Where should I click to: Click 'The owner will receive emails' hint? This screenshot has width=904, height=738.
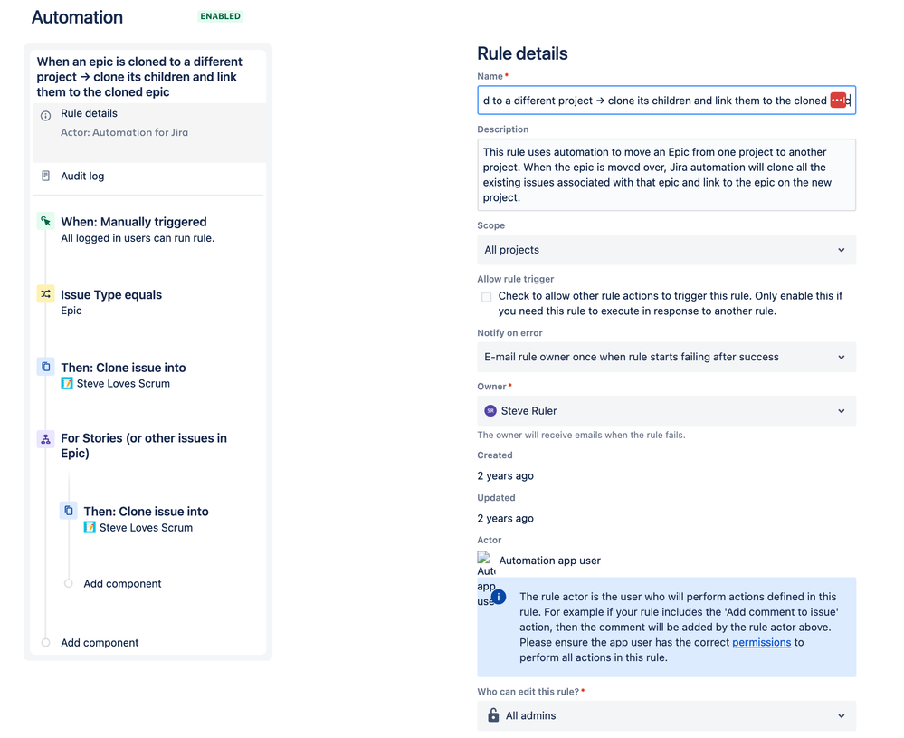point(581,435)
